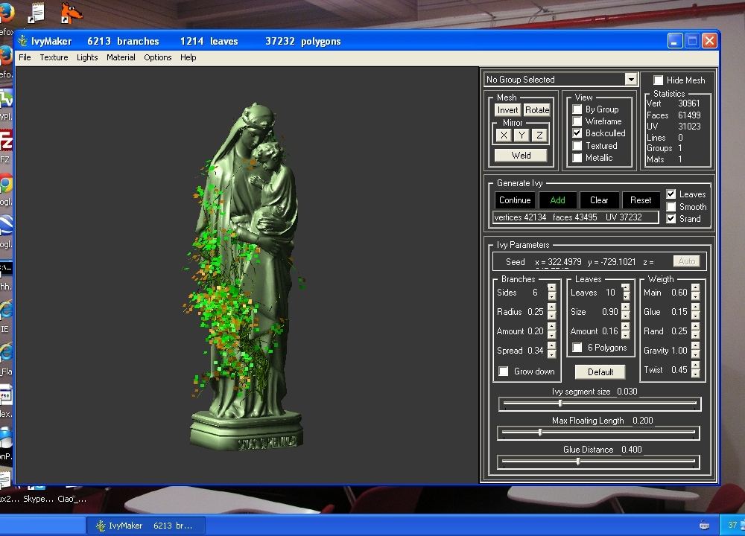Click the Auto seed button
This screenshot has height=536, width=745.
pos(686,261)
